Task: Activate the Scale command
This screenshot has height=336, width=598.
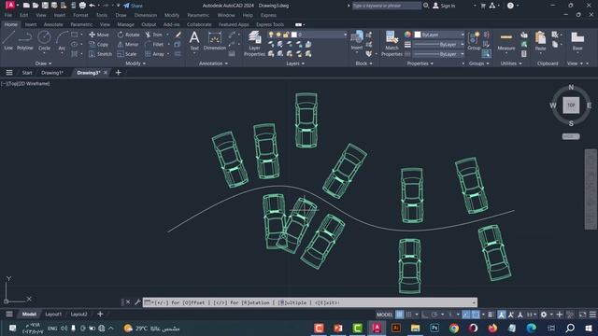Action: [127, 54]
